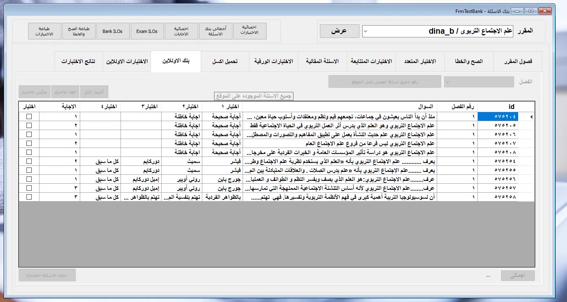Click the فيشر cell in row ٥٧٥٢٥٤
The image size is (567, 302).
tap(222, 161)
